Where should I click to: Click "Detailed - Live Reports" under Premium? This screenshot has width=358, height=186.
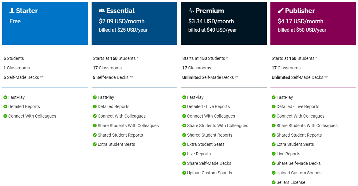[x=208, y=107]
